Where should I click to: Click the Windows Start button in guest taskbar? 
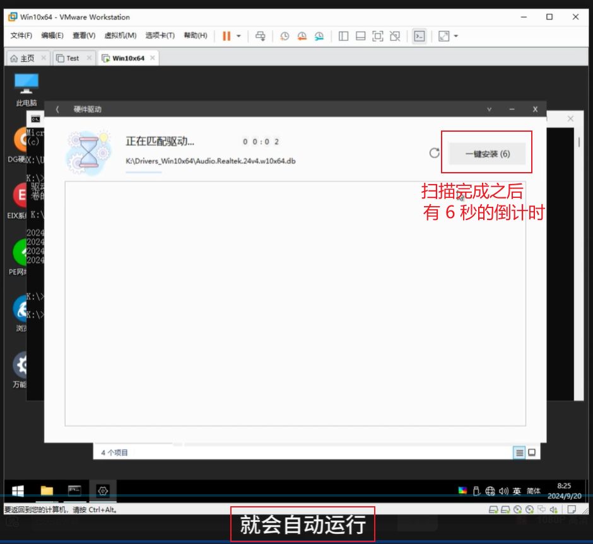(18, 490)
